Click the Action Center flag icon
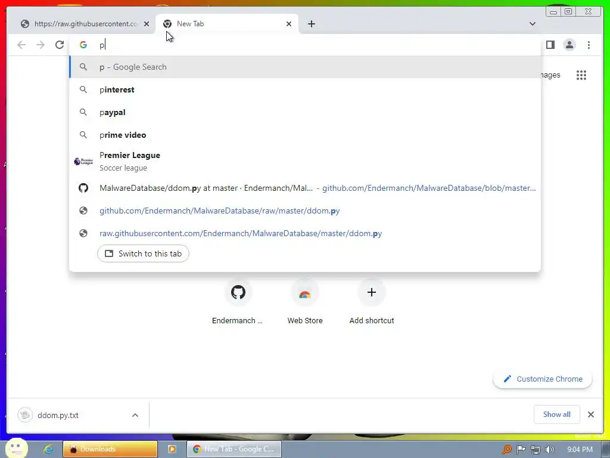 [x=521, y=450]
